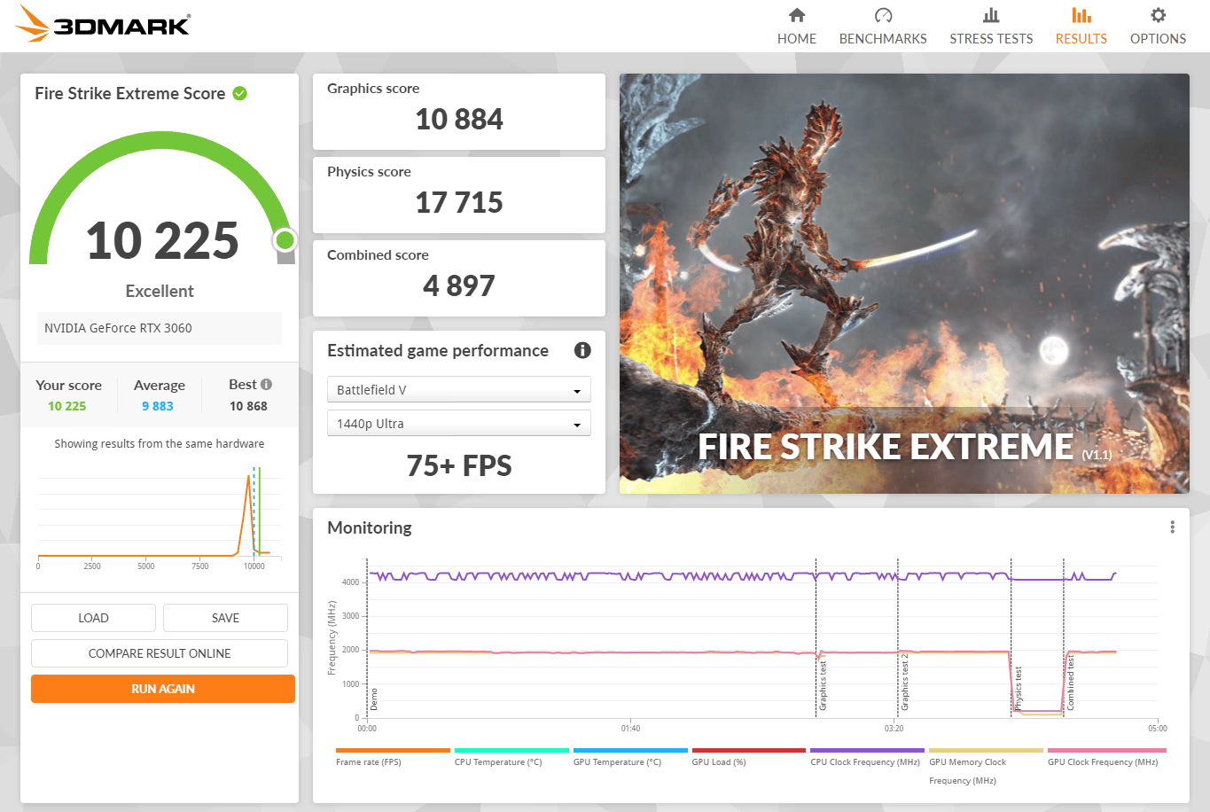Click the Fire Strike Extreme Score title

pos(129,93)
